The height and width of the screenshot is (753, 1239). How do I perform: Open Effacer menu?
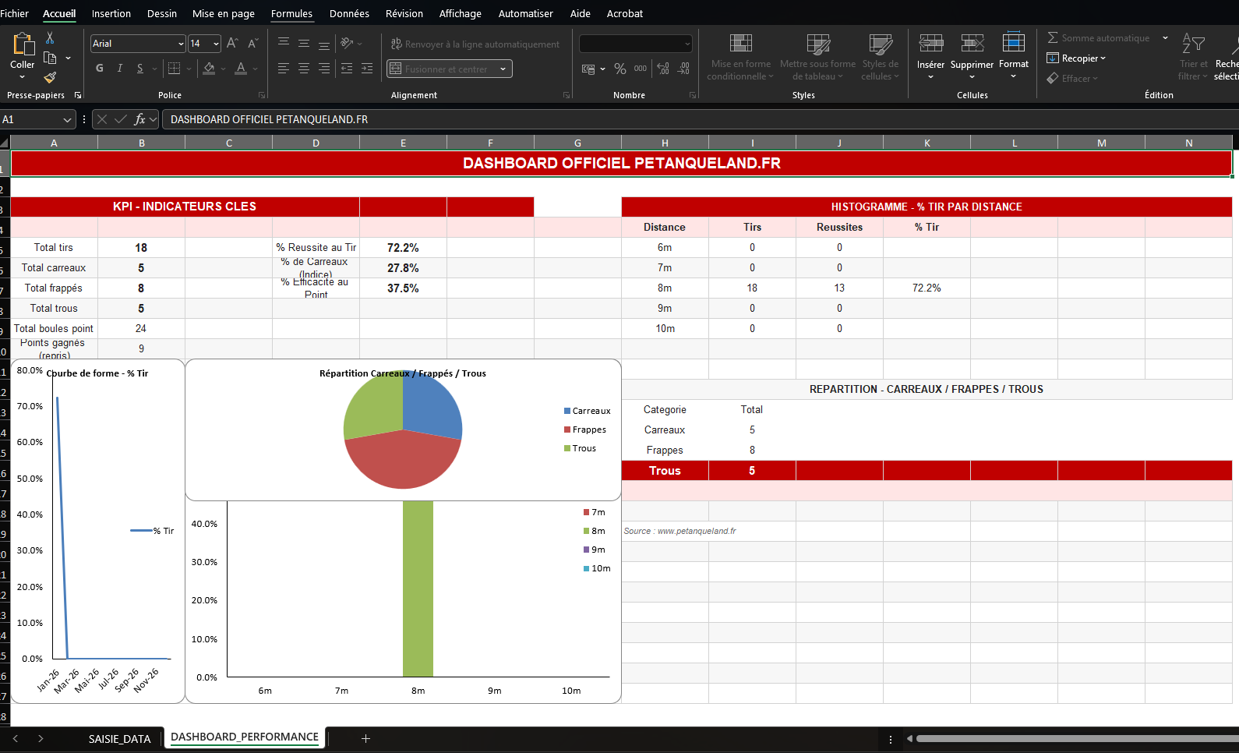tap(1072, 78)
